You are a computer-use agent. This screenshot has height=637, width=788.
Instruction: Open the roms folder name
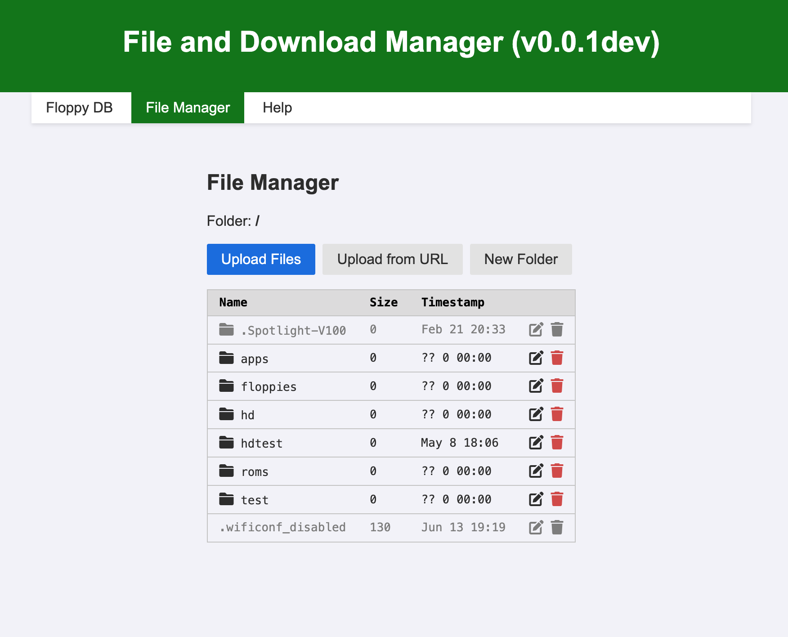click(x=255, y=472)
